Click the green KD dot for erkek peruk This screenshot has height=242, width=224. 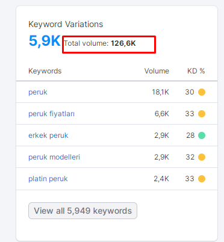click(x=202, y=135)
